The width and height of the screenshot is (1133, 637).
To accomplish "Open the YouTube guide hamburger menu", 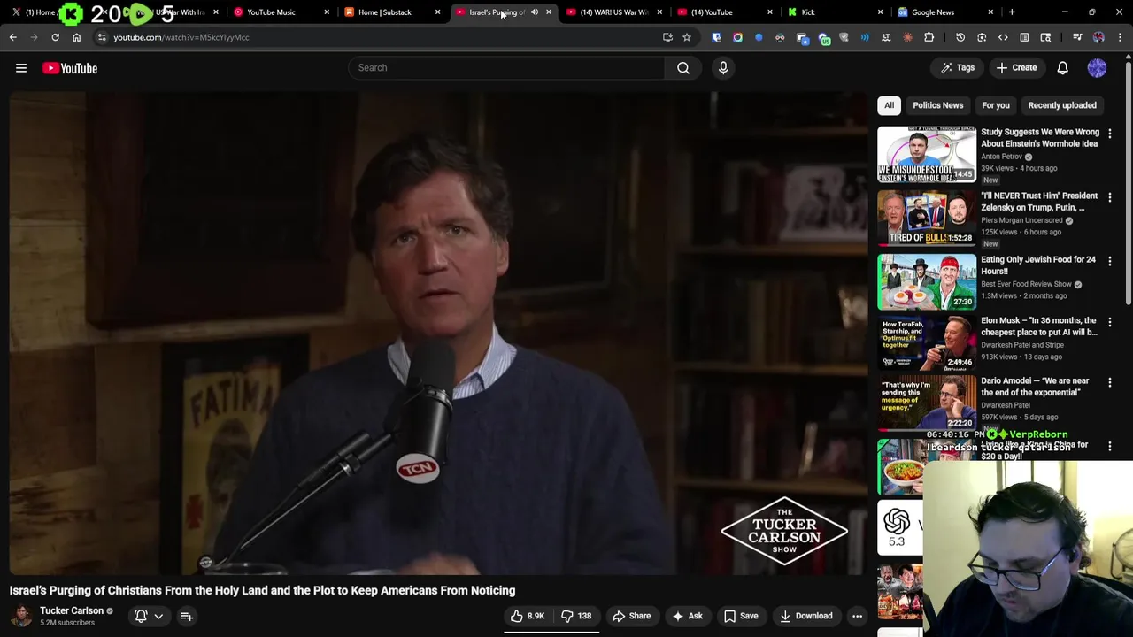I will point(21,68).
